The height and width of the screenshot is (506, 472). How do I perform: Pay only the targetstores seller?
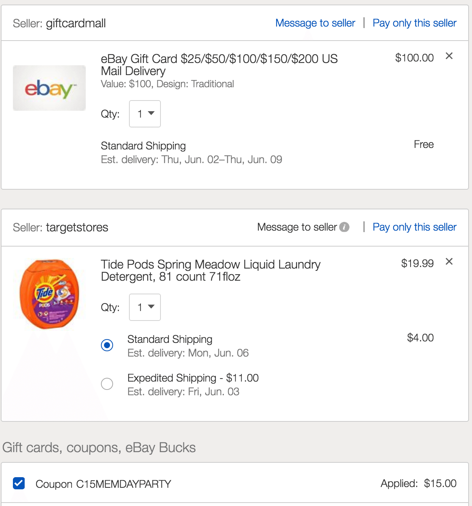[x=414, y=227]
